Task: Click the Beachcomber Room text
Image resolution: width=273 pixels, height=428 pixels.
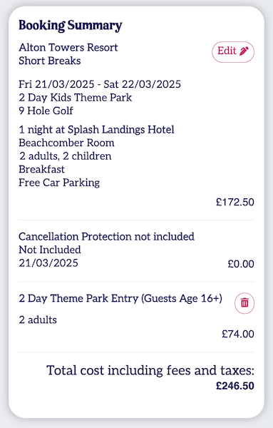Action: coord(66,143)
